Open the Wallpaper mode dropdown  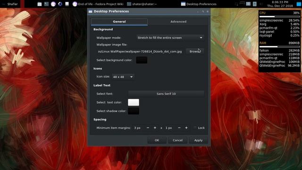pyautogui.click(x=170, y=38)
